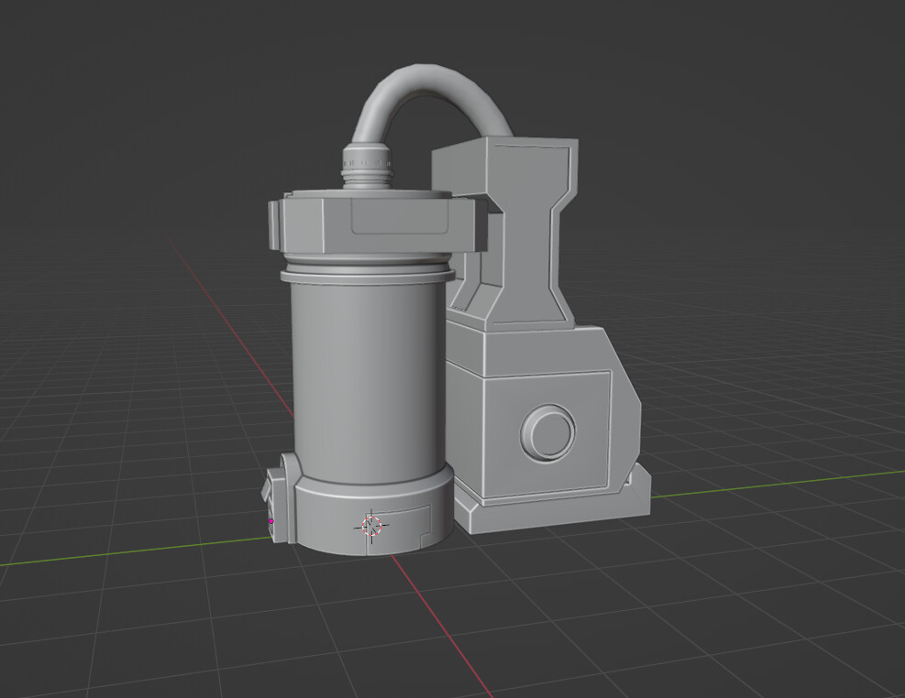The image size is (905, 698).
Task: Click the pink object origin point
Action: (270, 522)
